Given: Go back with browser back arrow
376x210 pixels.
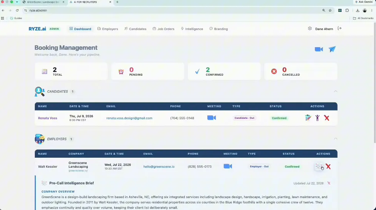Looking at the screenshot, I should (3, 10).
